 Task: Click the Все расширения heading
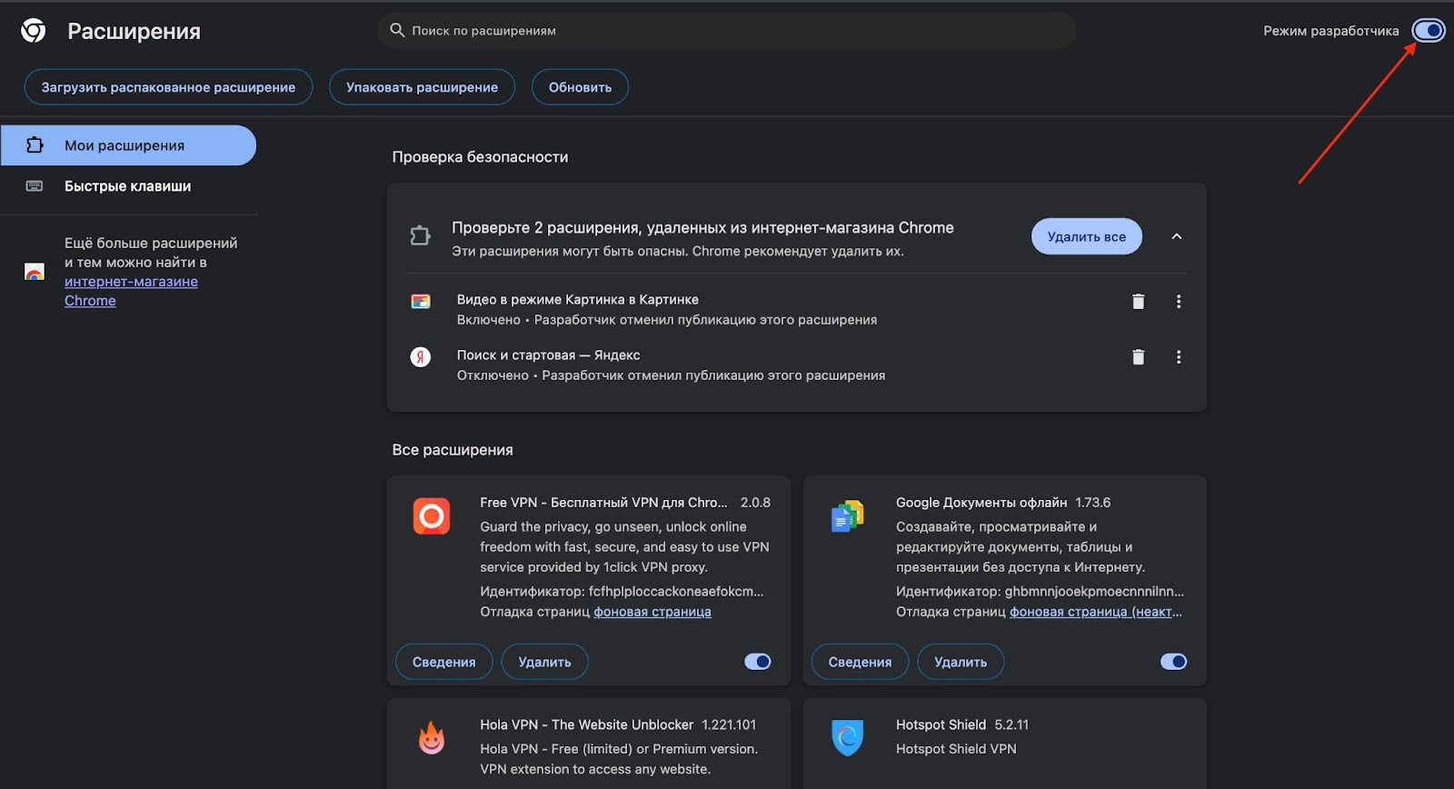coord(453,450)
